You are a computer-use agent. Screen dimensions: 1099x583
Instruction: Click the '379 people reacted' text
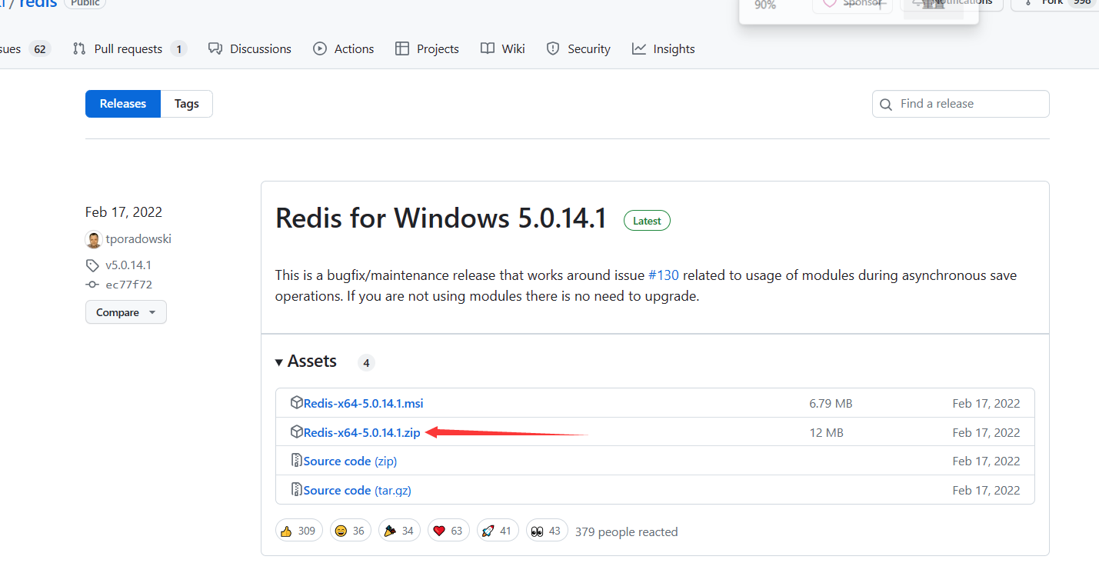[627, 531]
